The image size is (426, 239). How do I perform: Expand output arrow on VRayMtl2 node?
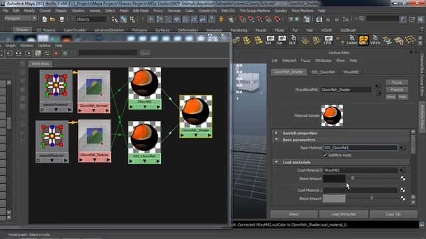click(158, 107)
